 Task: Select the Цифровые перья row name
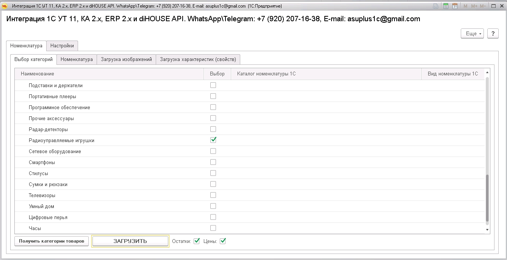tap(48, 218)
